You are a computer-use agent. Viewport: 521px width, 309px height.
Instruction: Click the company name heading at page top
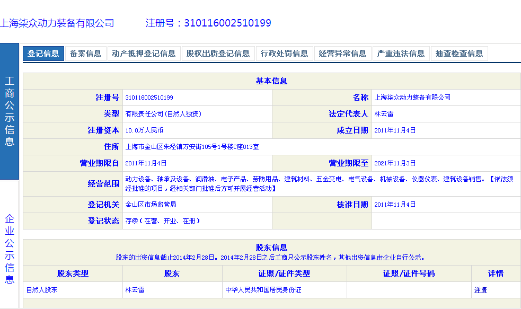pos(57,23)
